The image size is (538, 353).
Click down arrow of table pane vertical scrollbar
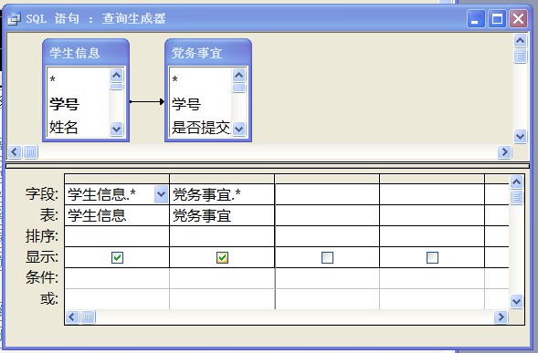(520, 137)
